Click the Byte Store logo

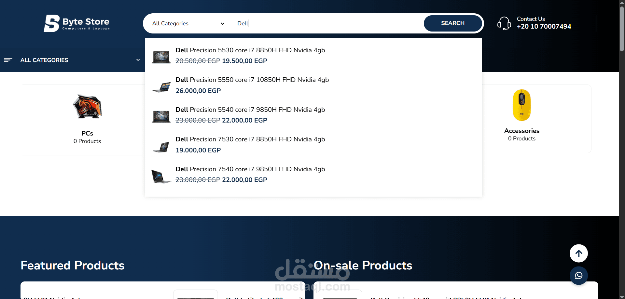[77, 23]
